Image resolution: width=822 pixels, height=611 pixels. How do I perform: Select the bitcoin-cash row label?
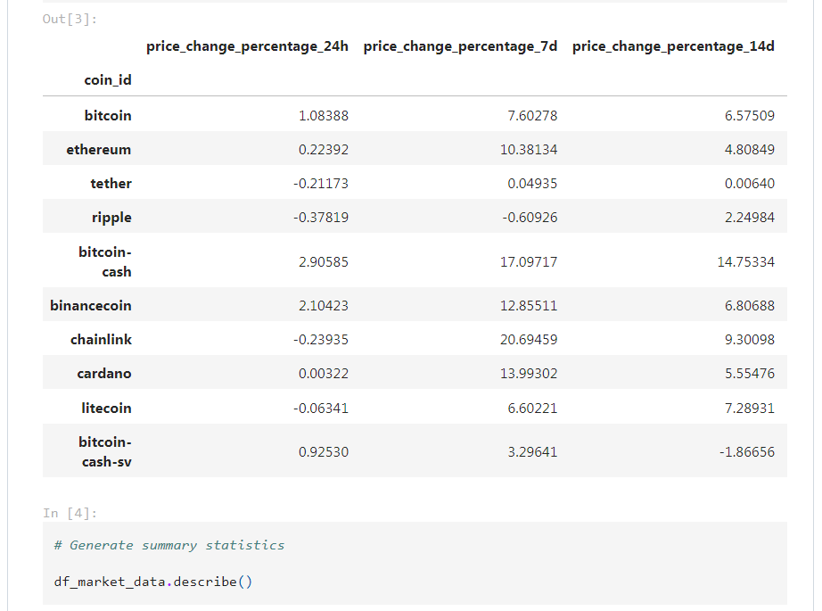tap(105, 261)
